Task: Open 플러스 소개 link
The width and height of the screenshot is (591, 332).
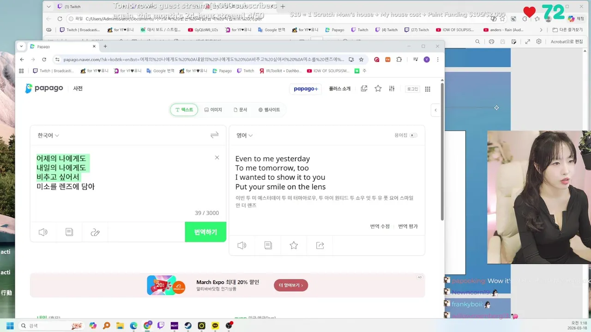Action: [x=340, y=89]
